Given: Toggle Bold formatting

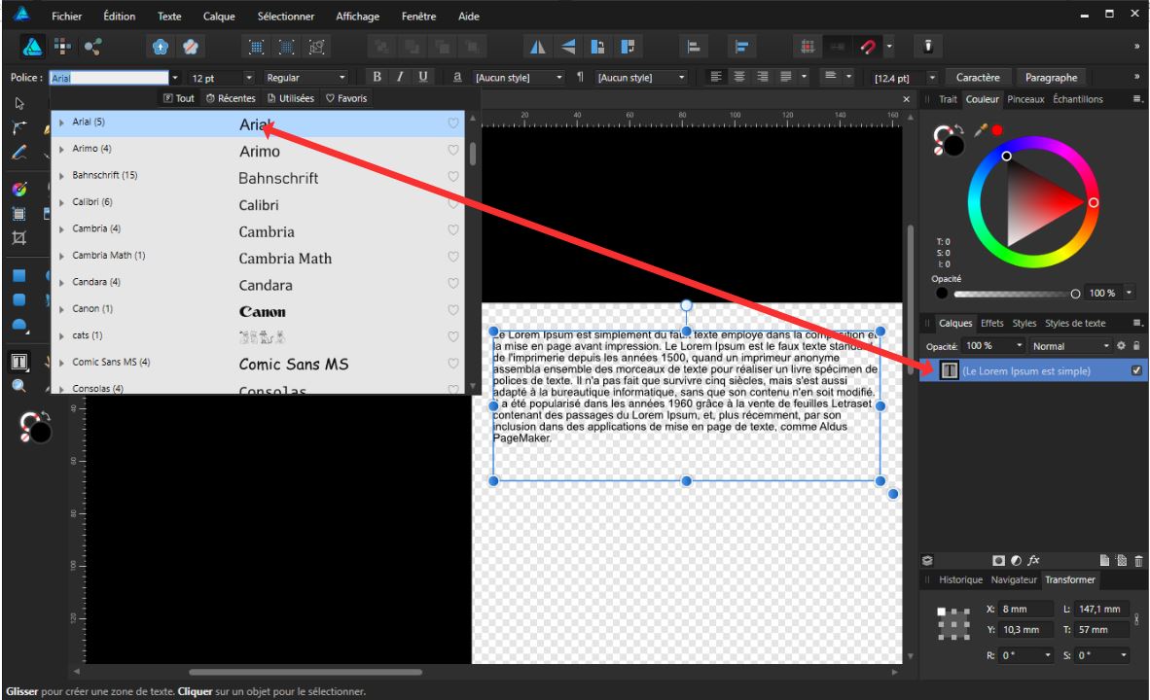Looking at the screenshot, I should (x=377, y=76).
